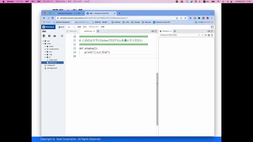The width and height of the screenshot is (253, 142).
Task: Open the iPhone 8 (750x1334) device dropdown
Action: click(x=180, y=35)
